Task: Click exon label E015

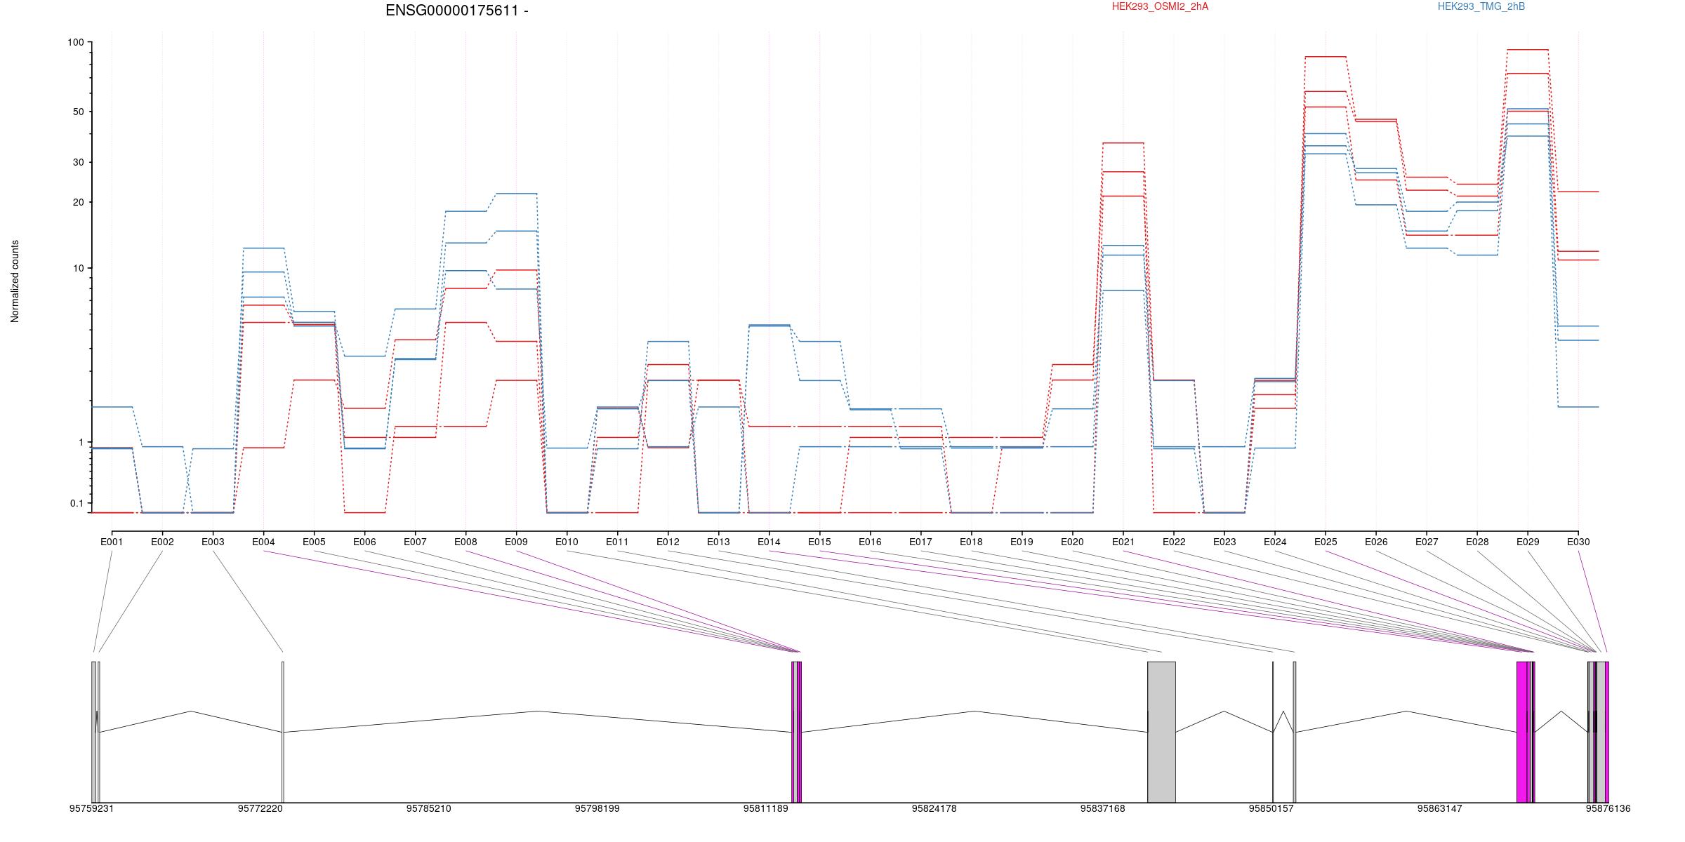Action: (819, 542)
